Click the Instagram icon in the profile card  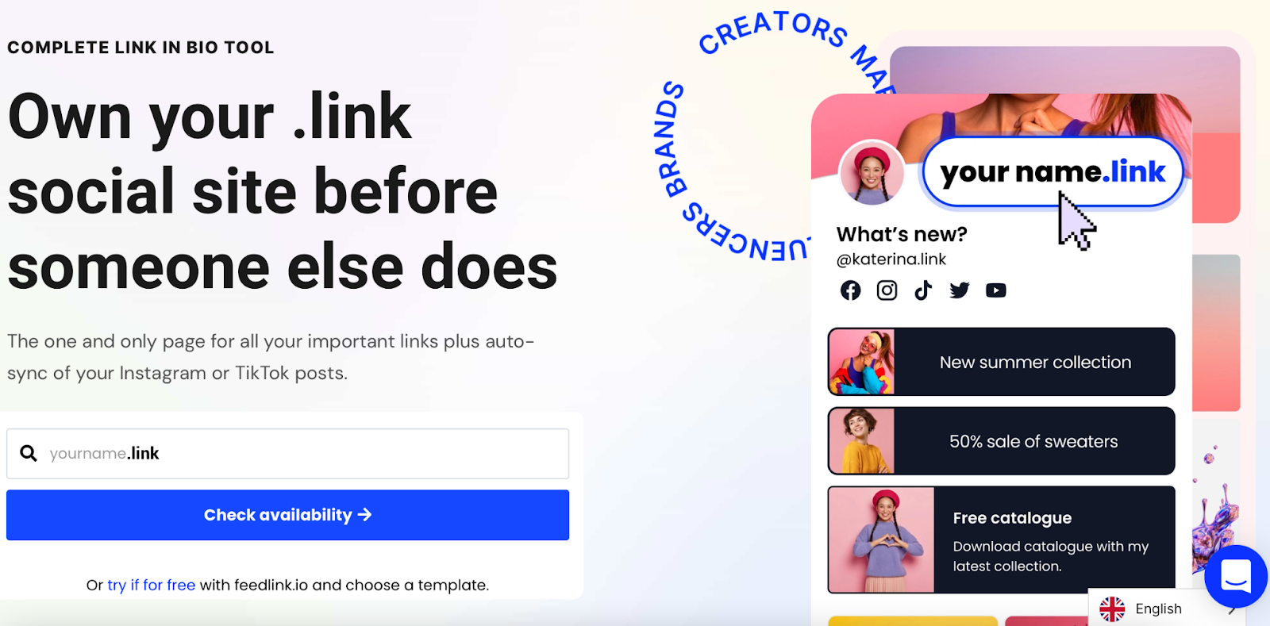887,290
